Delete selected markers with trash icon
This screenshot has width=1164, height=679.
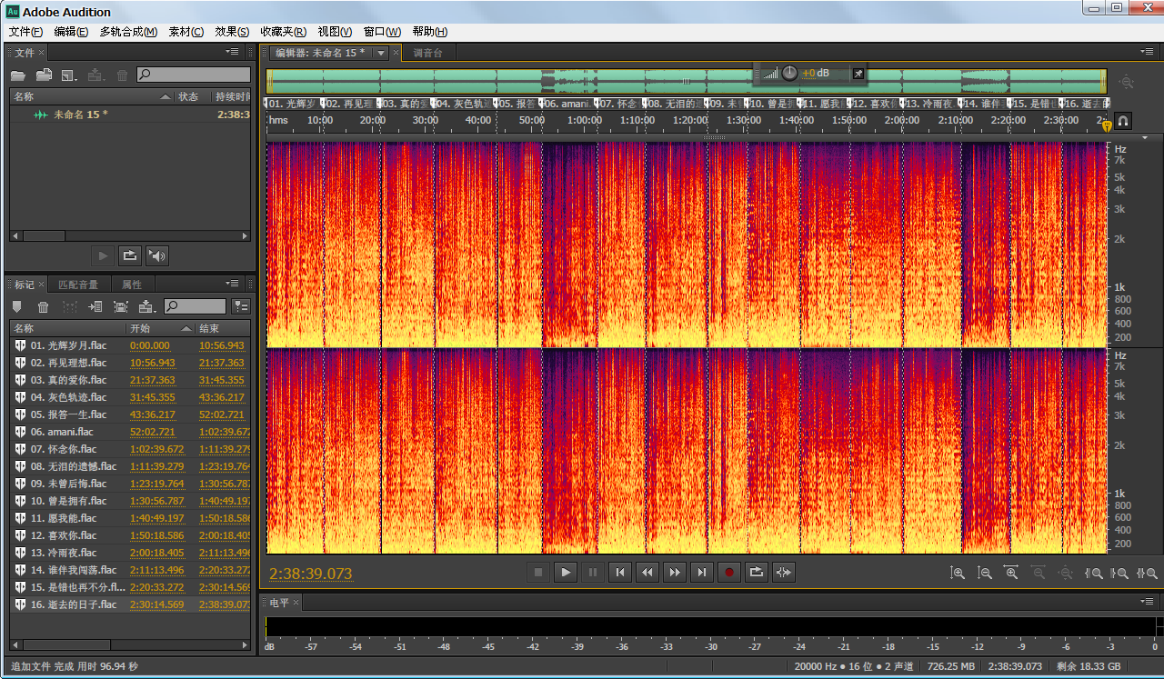pos(43,307)
